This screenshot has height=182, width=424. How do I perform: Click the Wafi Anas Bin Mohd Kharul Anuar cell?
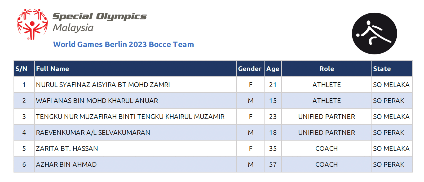tap(135, 101)
